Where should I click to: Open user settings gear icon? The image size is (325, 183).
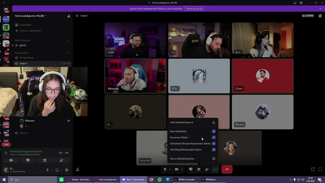click(x=67, y=170)
